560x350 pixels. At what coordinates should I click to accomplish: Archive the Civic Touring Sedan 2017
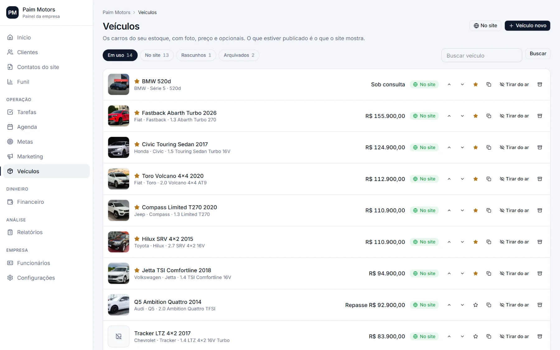click(x=540, y=147)
